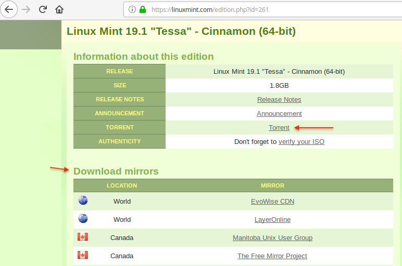
Task: Click the World location text beside LayerOnline
Action: (122, 220)
